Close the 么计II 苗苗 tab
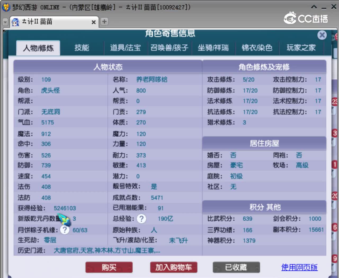Image resolution: width=339 pixels, height=278 pixels. click(x=93, y=22)
